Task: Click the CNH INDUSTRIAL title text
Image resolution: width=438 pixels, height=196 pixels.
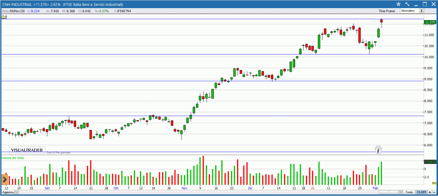Action: point(17,5)
